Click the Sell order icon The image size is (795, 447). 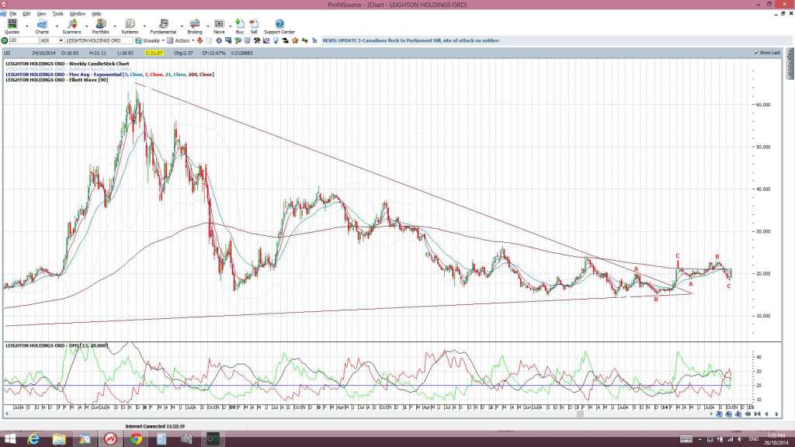click(254, 26)
